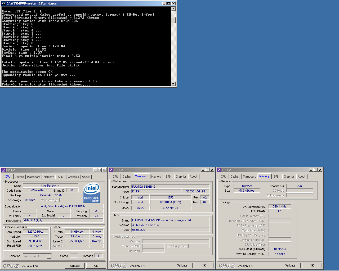The image size is (339, 271).
Task: Click the BIOS Version value 4.06 Rev. 1.06.1194
Action: [170, 225]
